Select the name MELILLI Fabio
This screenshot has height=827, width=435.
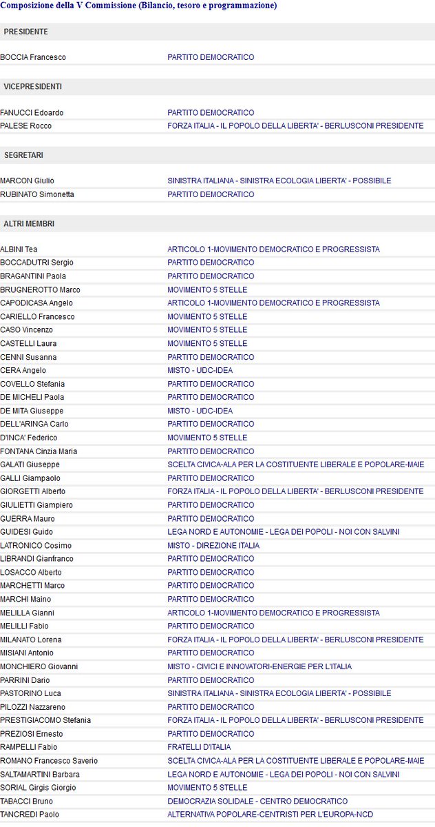click(x=24, y=626)
